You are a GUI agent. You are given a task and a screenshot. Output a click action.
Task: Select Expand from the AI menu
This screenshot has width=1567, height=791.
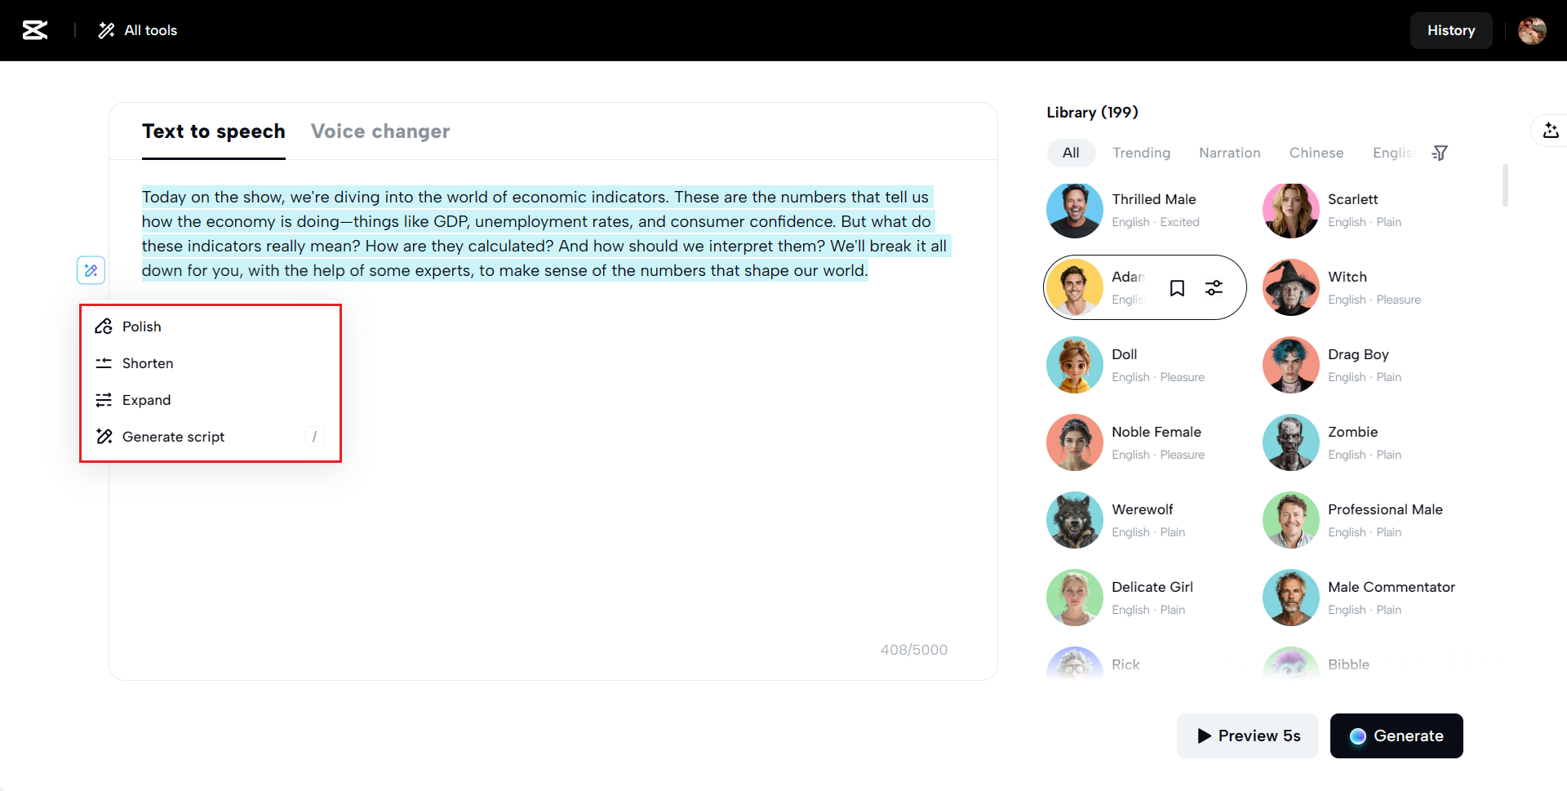[147, 400]
